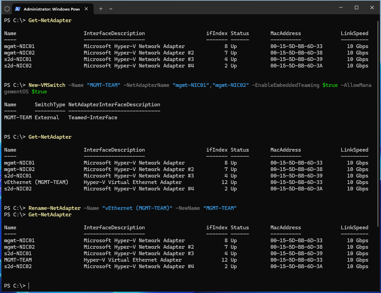Image resolution: width=381 pixels, height=293 pixels.
Task: Click the Rename-NetAdapter command text
Action: 54,208
